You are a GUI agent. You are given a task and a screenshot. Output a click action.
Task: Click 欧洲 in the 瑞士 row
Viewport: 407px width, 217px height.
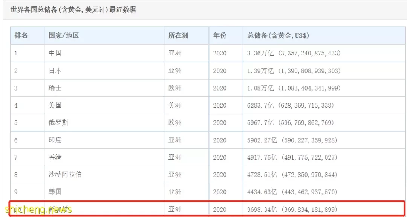(175, 88)
